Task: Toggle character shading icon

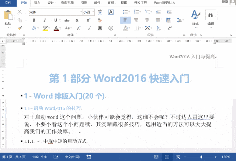Action: [x=100, y=28]
